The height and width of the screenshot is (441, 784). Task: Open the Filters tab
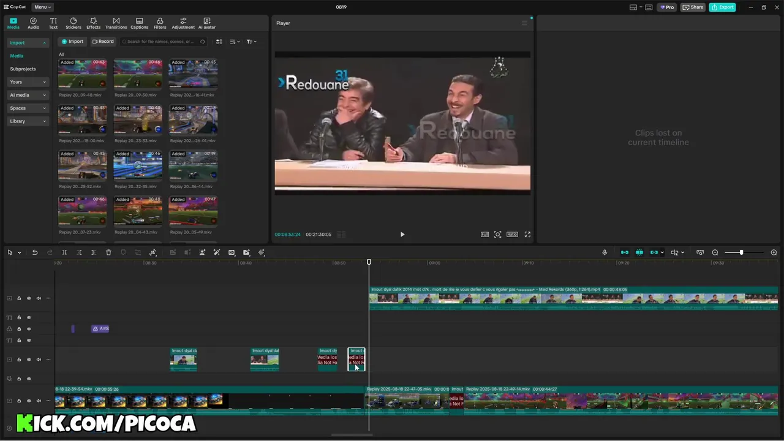pos(160,23)
